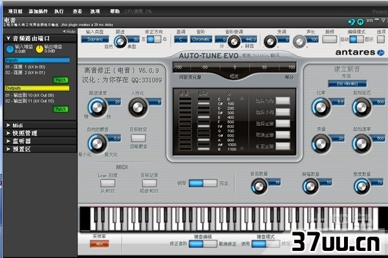Click the 振幅数量 amplitude amount knob
The width and height of the screenshot is (388, 258).
310,186
